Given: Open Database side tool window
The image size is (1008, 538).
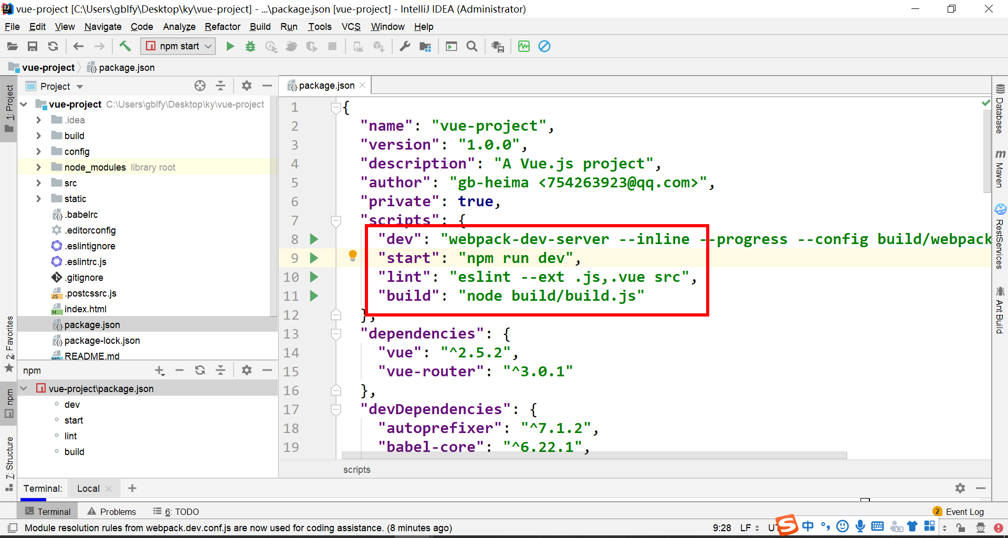Looking at the screenshot, I should click(1000, 109).
